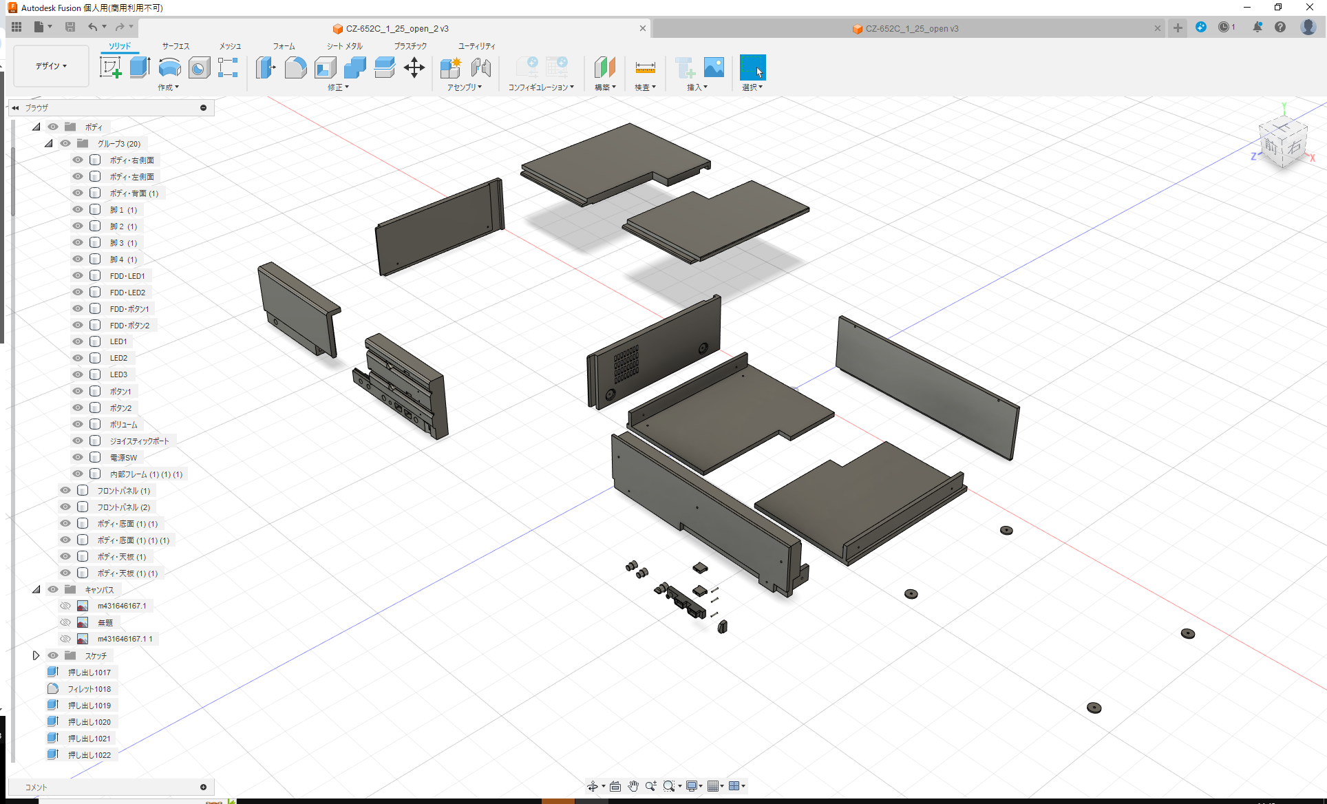Click the Zoom tool at the bottom
The image size is (1327, 804).
point(650,785)
